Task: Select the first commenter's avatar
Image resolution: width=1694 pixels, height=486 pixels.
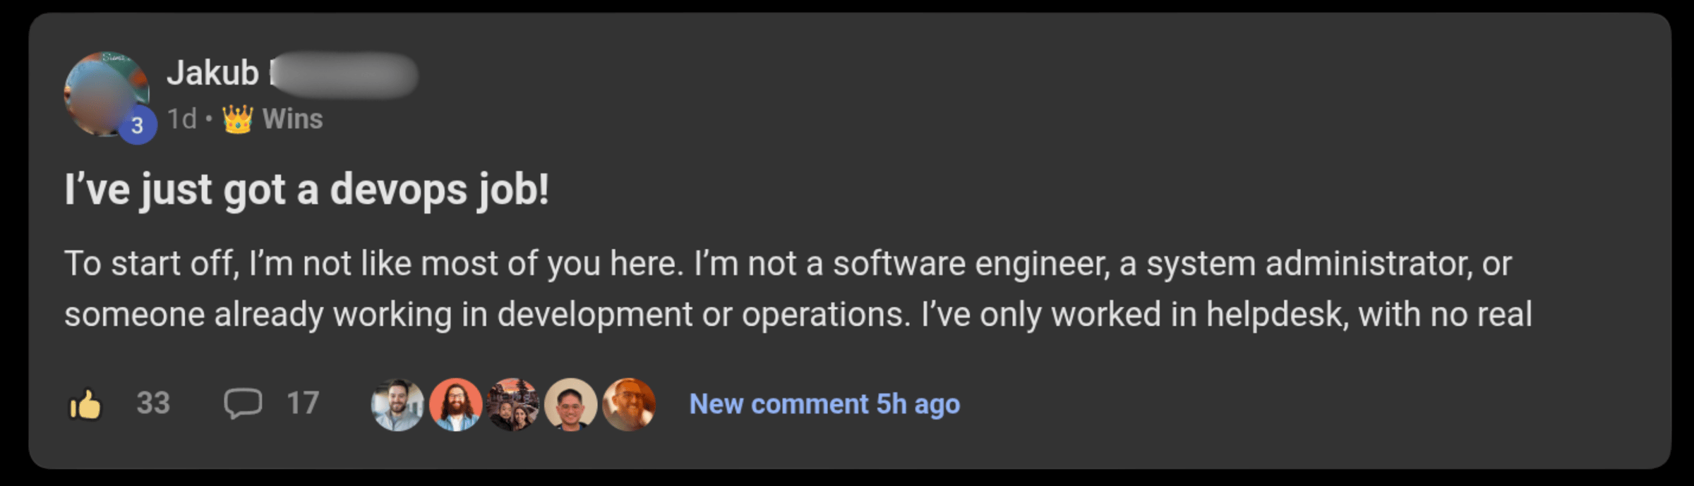Action: click(397, 404)
